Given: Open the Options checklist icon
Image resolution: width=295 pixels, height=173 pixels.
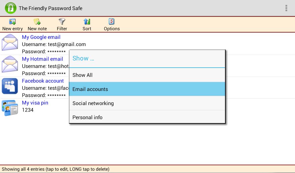Looking at the screenshot, I should click(112, 21).
